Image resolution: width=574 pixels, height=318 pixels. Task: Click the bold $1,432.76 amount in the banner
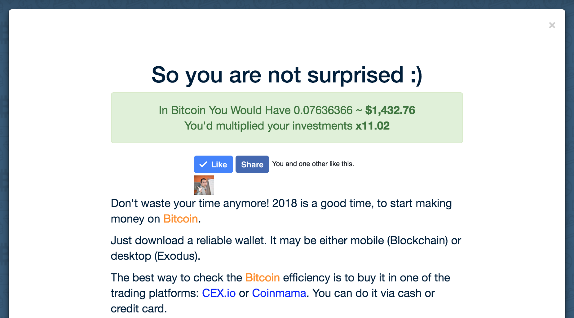(391, 110)
